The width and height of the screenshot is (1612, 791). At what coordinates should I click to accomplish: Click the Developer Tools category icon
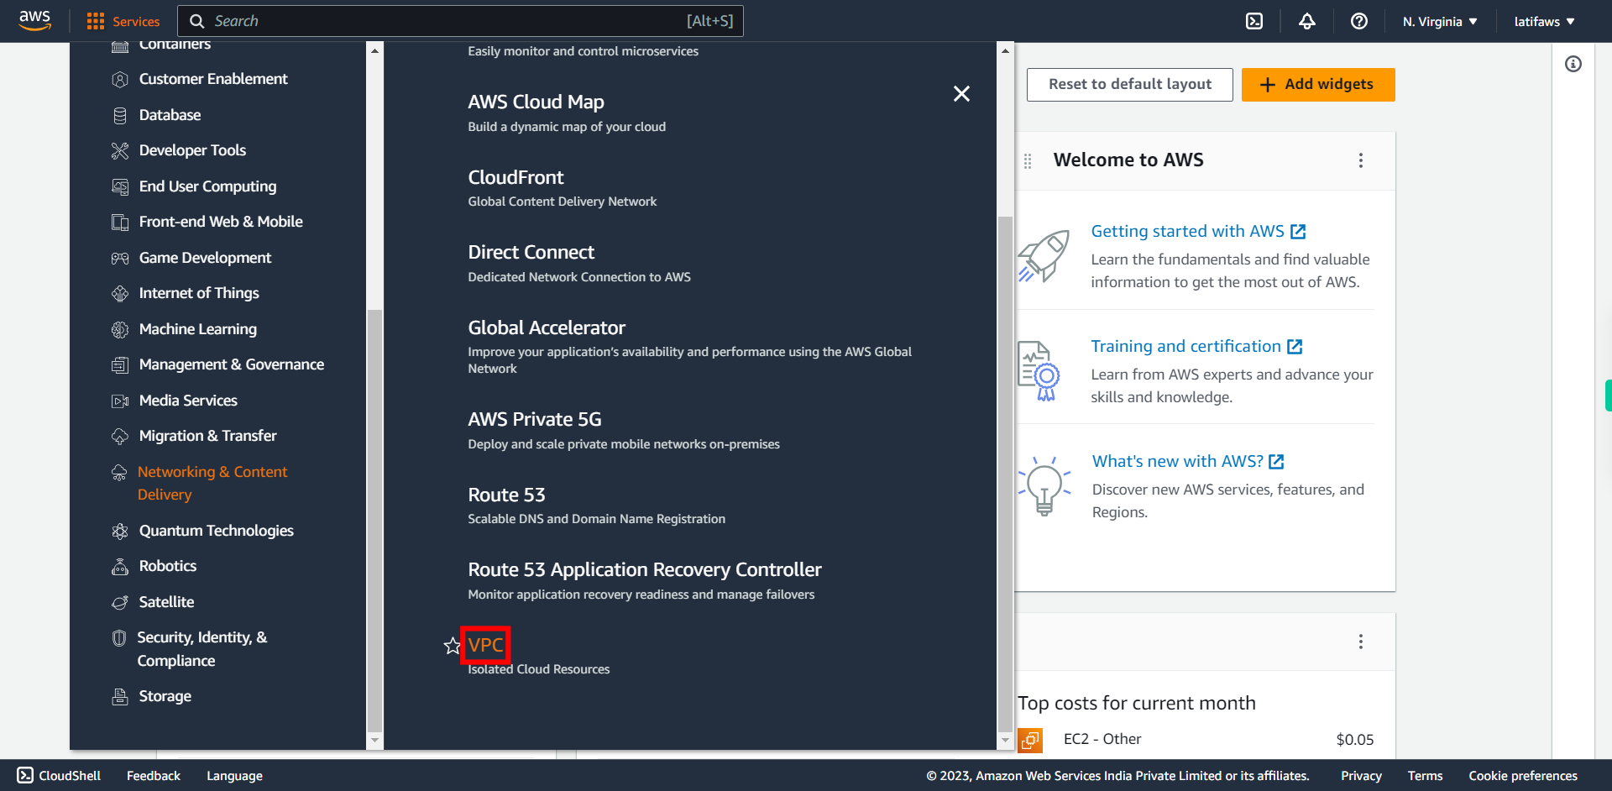click(120, 150)
